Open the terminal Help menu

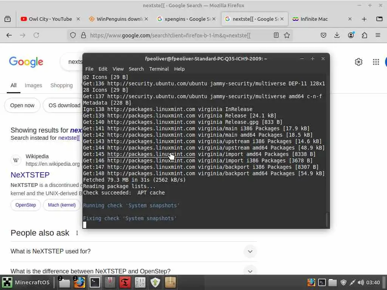pyautogui.click(x=180, y=69)
